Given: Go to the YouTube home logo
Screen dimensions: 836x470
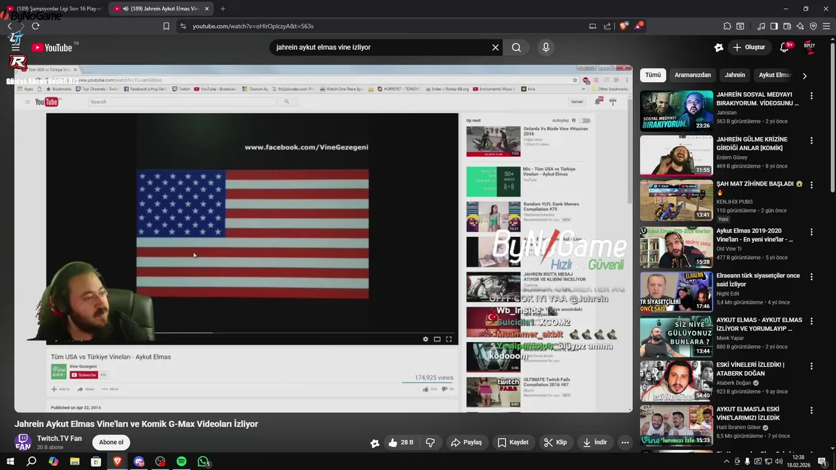Looking at the screenshot, I should (x=52, y=48).
